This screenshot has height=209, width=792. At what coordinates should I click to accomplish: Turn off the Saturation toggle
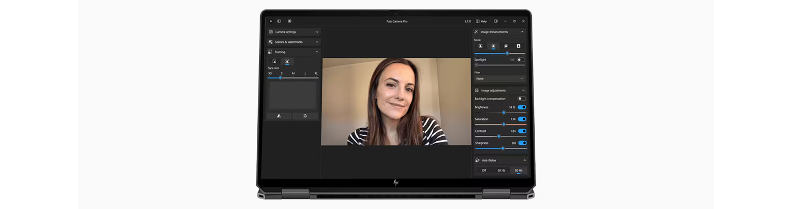click(x=522, y=119)
